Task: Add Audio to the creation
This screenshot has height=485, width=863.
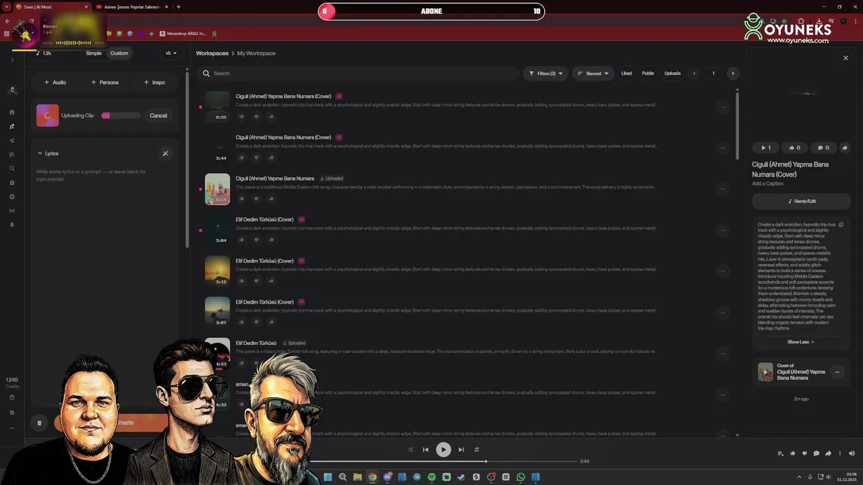Action: click(x=55, y=82)
